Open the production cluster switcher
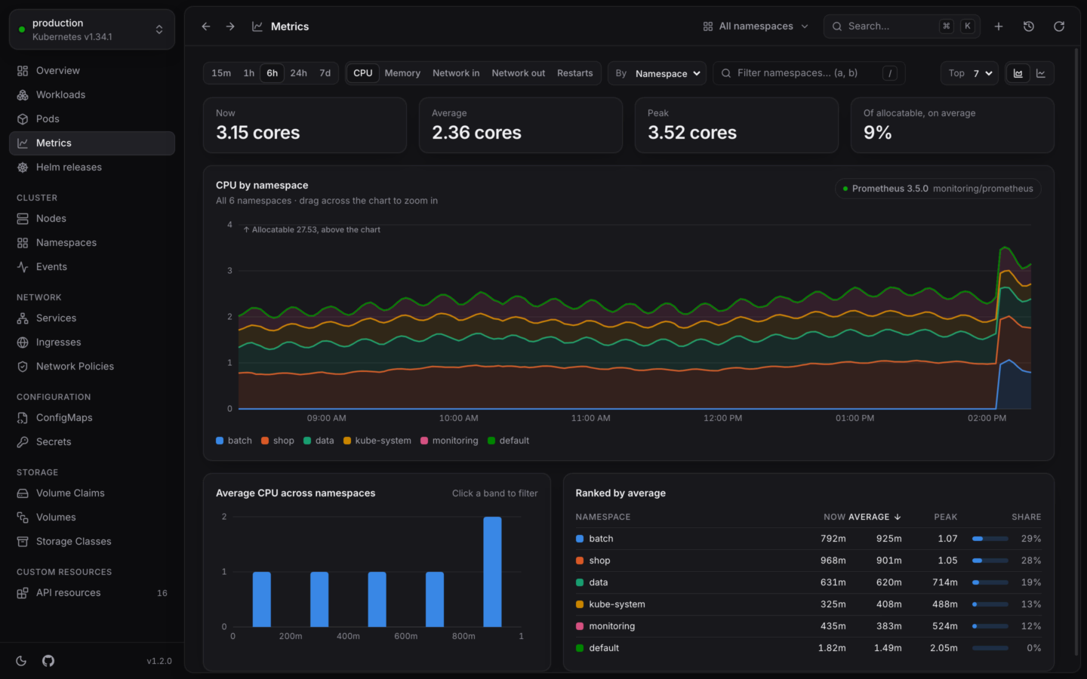Viewport: 1087px width, 679px height. pyautogui.click(x=92, y=29)
